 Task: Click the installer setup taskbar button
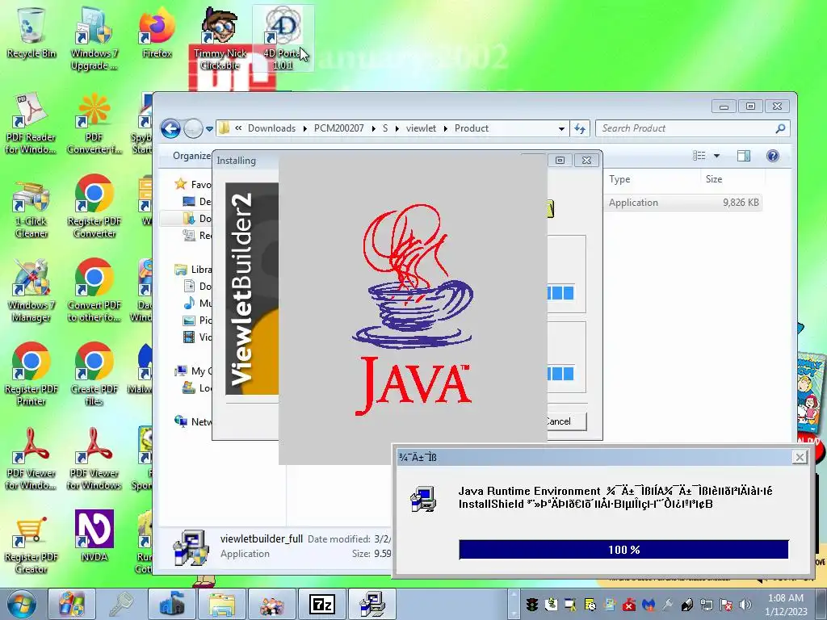(x=372, y=604)
